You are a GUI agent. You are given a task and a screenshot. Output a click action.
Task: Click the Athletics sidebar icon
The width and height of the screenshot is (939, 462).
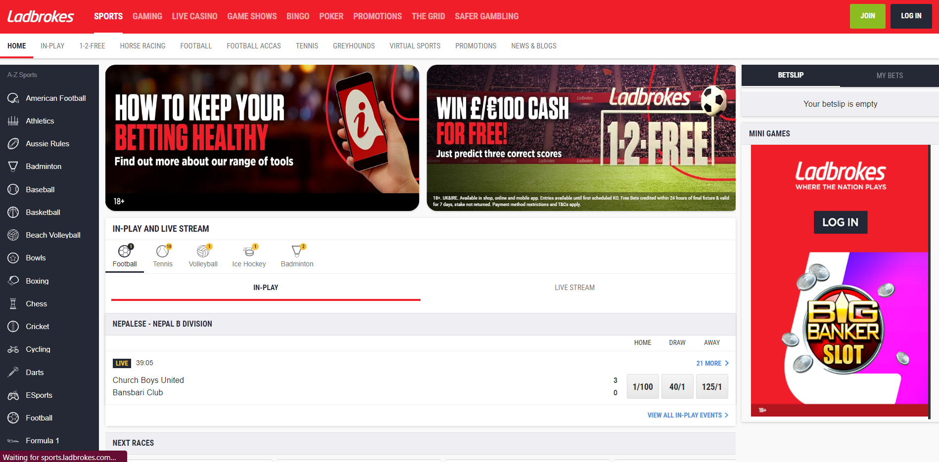point(13,121)
